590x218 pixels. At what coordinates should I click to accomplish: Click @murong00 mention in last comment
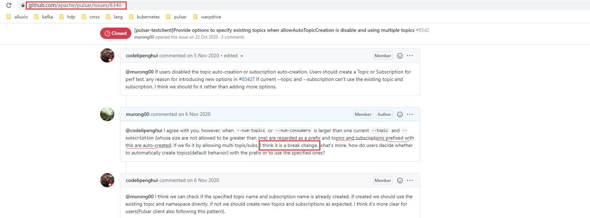click(139, 196)
